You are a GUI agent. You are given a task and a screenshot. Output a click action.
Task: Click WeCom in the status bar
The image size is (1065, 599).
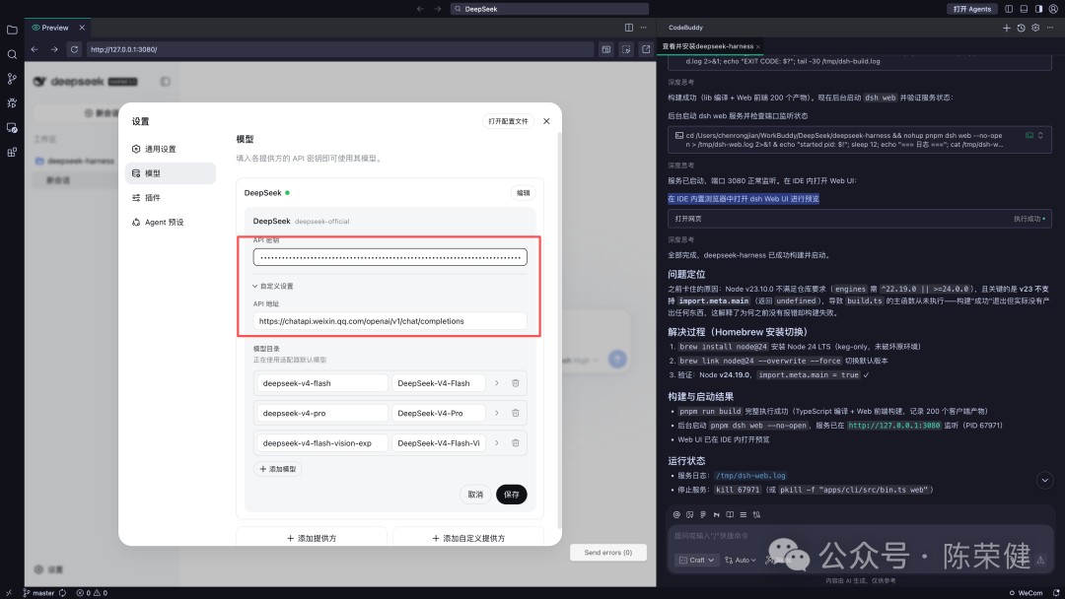(x=1026, y=593)
